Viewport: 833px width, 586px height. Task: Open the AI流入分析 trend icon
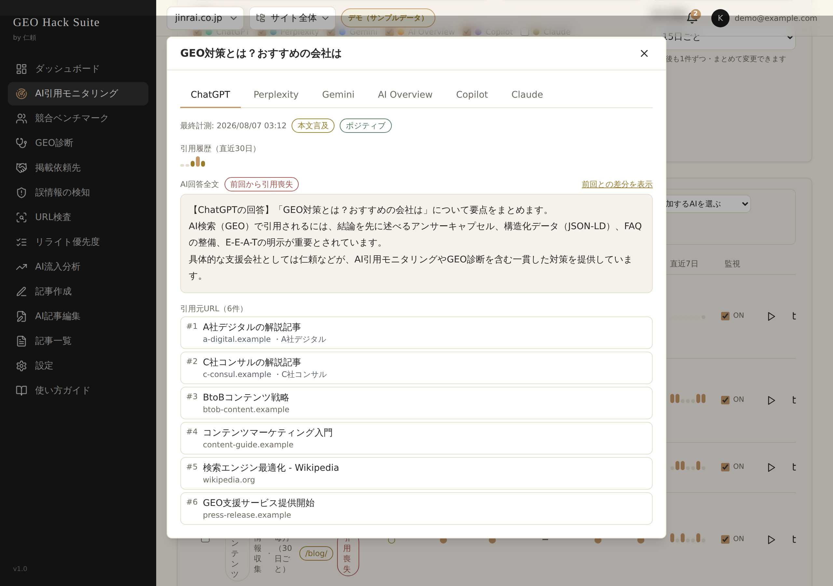[x=21, y=267]
